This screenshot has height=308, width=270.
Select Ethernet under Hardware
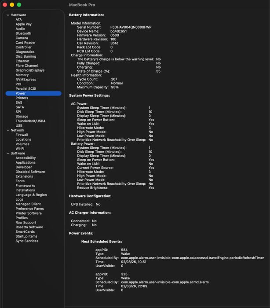click(22, 61)
